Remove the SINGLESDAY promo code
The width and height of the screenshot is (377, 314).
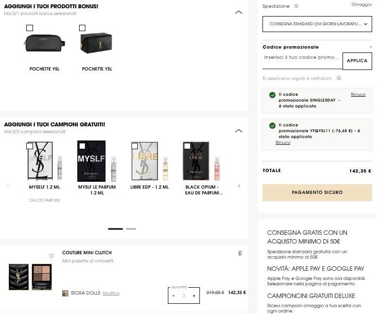358,94
